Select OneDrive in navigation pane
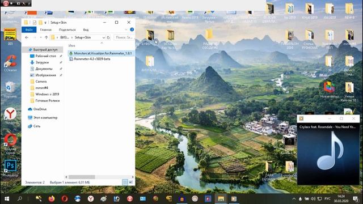363x204 pixels. 40,109
